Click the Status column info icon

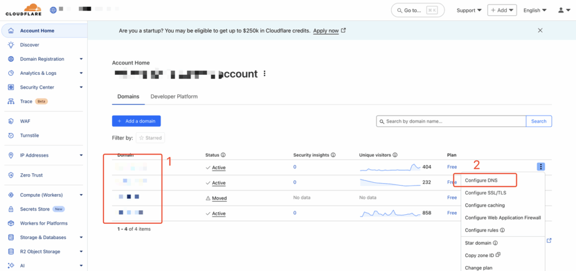pos(223,155)
